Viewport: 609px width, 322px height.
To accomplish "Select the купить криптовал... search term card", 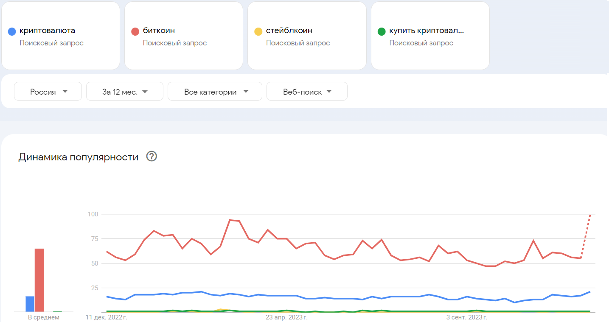I will (x=430, y=36).
